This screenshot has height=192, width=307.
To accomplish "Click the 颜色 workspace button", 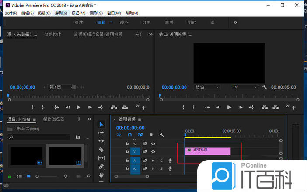I will pos(124,22).
